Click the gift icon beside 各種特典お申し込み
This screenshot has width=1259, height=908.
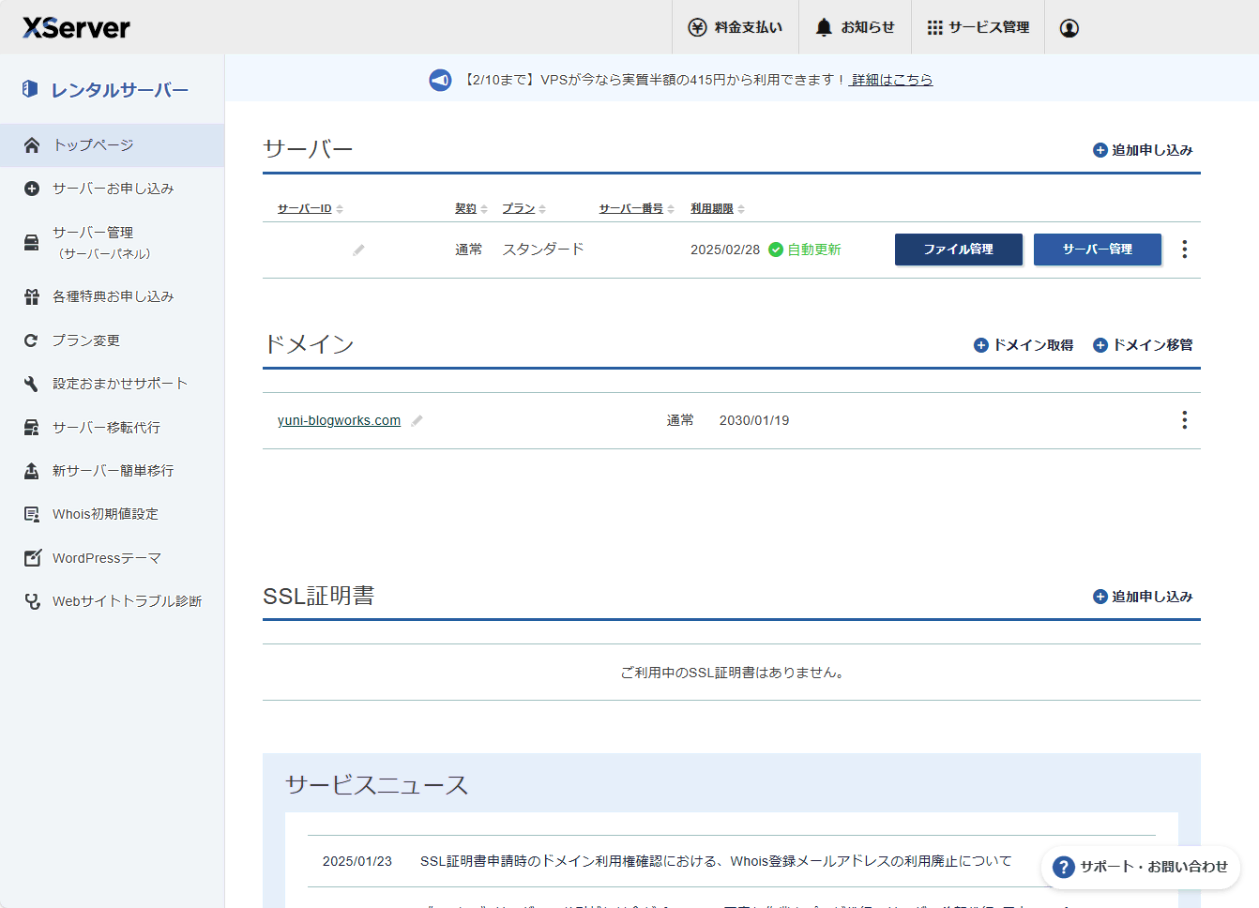click(32, 296)
